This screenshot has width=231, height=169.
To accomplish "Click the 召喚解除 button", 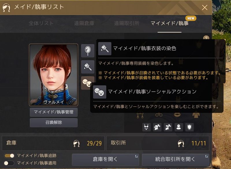I will coord(54,122).
